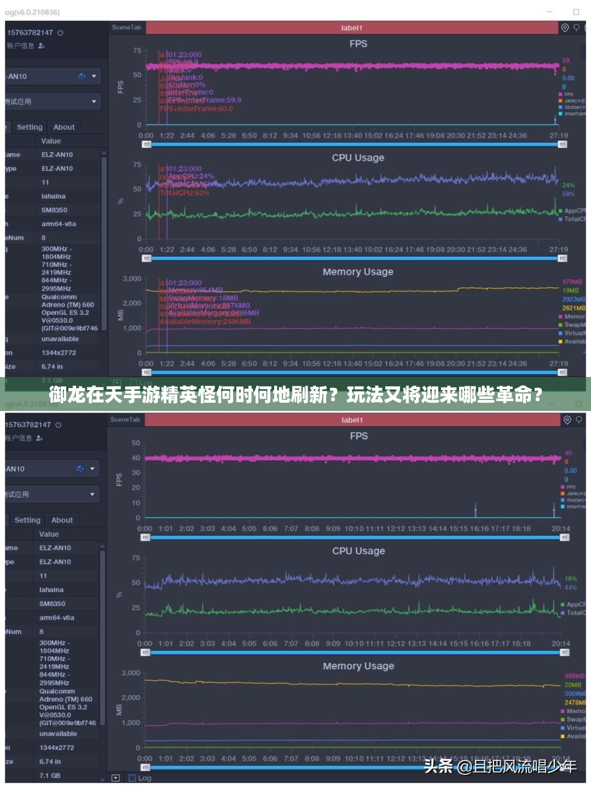Click the lightbulb icon in lower window
Image resolution: width=591 pixels, height=788 pixels.
(x=579, y=420)
